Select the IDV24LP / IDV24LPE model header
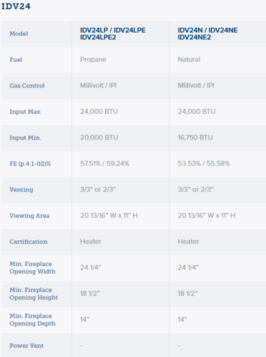Viewport: 266px width, 357px height. click(113, 34)
